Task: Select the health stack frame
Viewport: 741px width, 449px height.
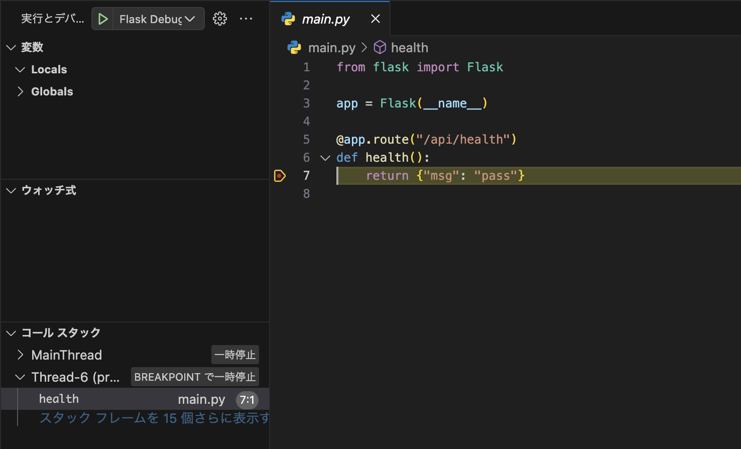Action: tap(59, 399)
